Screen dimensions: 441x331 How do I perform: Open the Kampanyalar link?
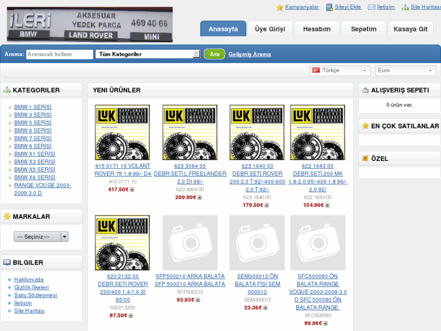point(302,7)
